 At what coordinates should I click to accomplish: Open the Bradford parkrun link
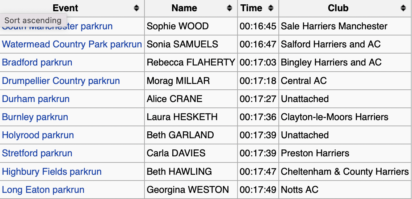click(x=37, y=63)
